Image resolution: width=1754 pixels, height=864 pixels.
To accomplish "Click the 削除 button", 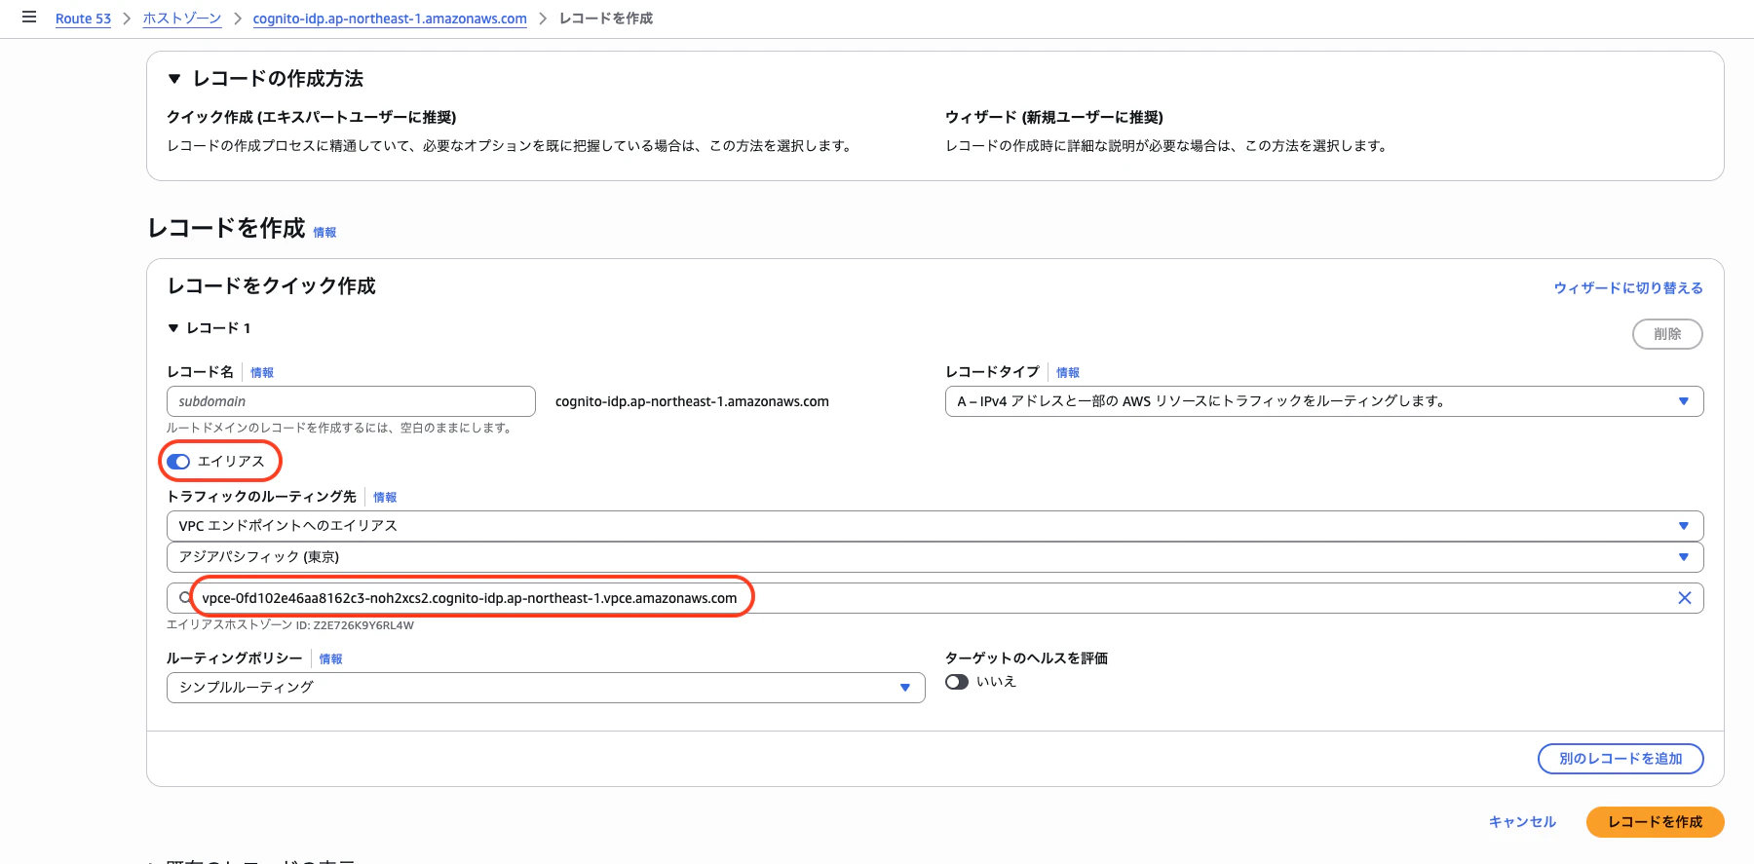I will 1667,334.
